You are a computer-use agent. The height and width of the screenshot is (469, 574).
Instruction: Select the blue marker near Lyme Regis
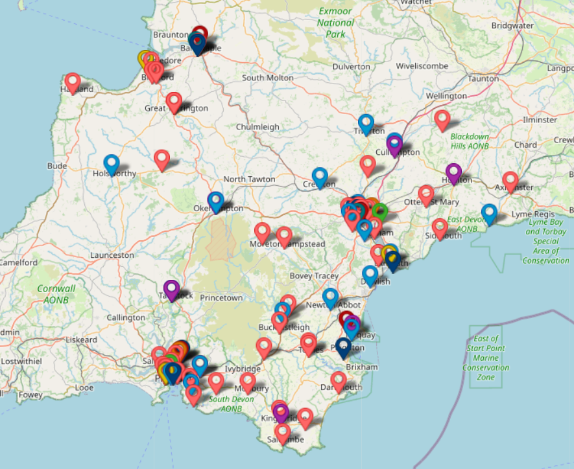tap(489, 213)
